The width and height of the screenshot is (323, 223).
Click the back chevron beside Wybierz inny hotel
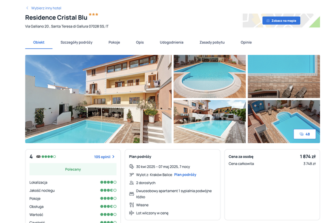(27, 8)
